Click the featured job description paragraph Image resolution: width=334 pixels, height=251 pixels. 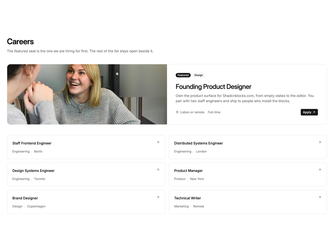tap(245, 98)
